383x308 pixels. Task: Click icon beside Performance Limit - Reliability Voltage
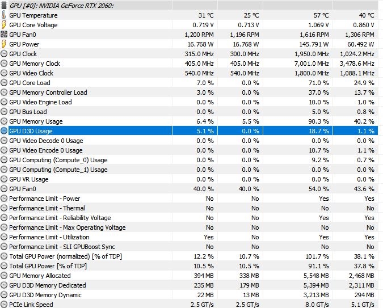tap(4, 218)
